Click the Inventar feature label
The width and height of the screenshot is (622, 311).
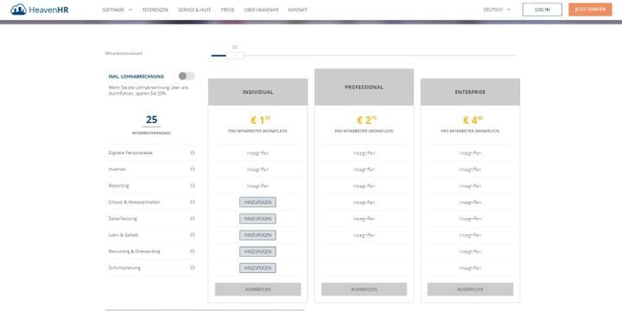(117, 170)
